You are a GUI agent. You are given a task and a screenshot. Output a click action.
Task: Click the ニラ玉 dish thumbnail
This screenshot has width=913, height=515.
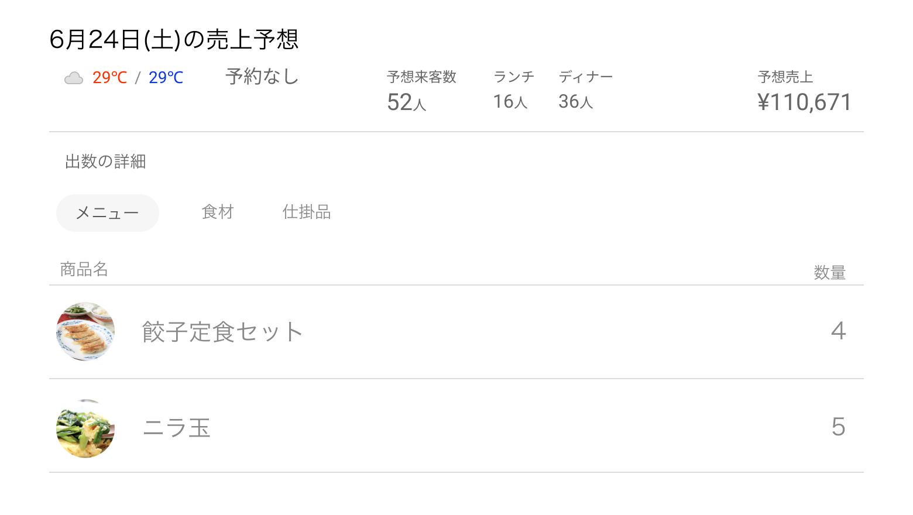coord(85,428)
